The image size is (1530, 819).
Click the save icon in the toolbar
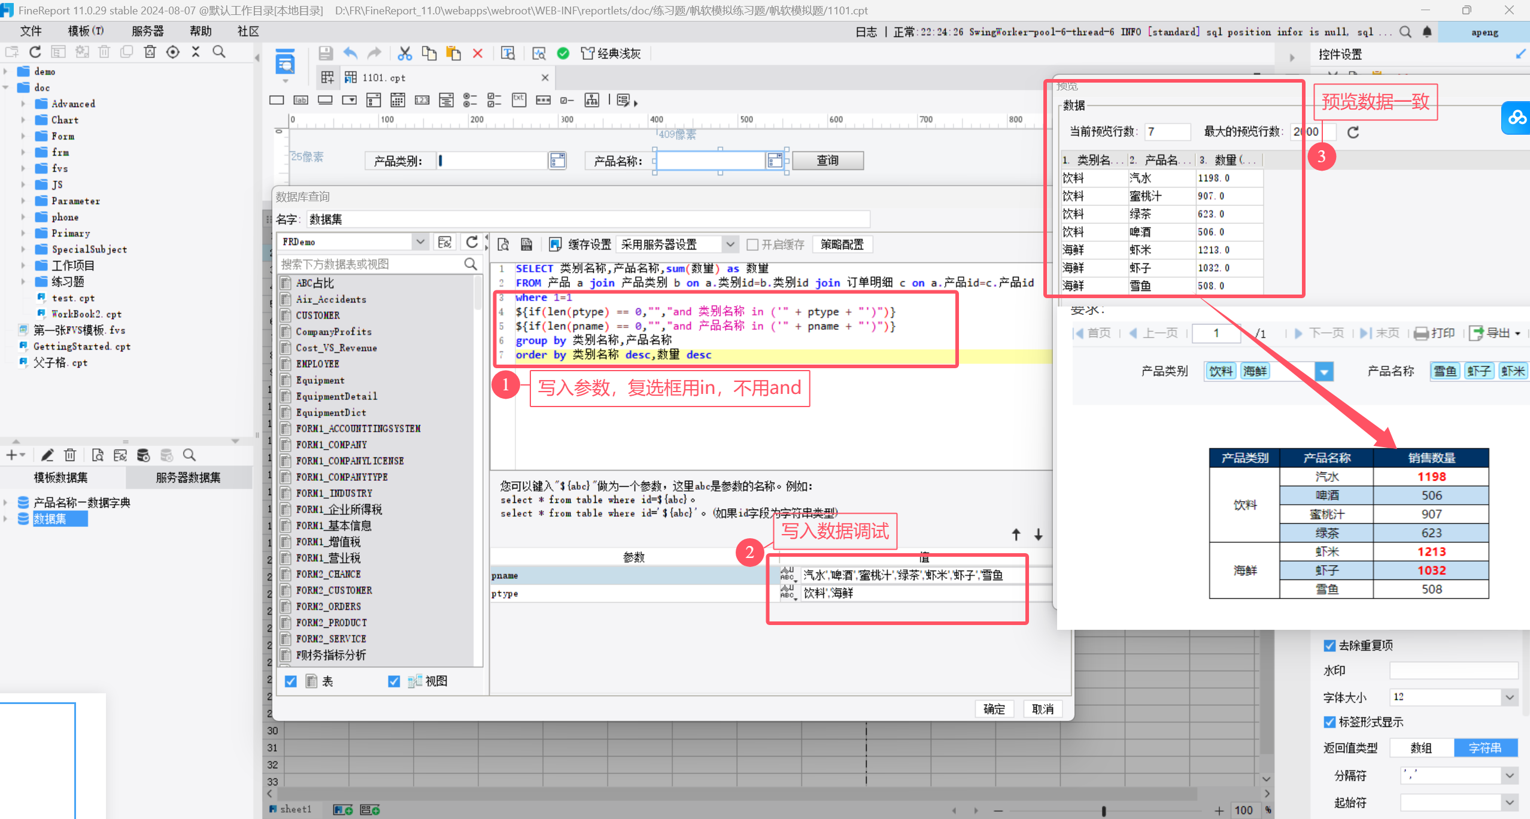click(x=325, y=53)
